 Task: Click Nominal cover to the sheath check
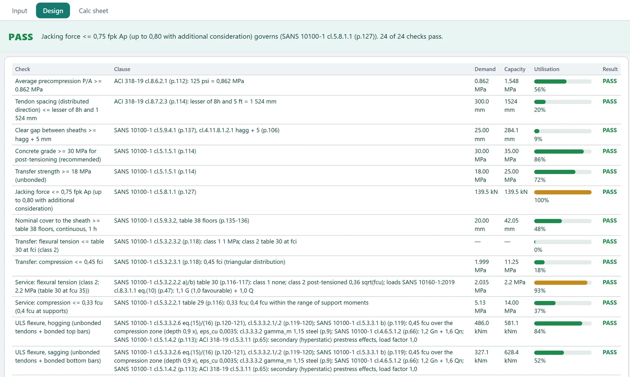click(x=57, y=225)
